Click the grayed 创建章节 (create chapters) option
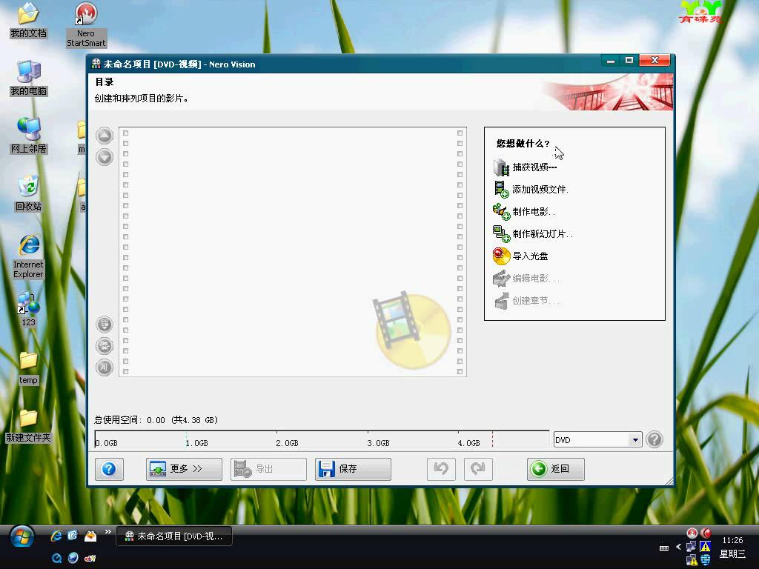 526,301
